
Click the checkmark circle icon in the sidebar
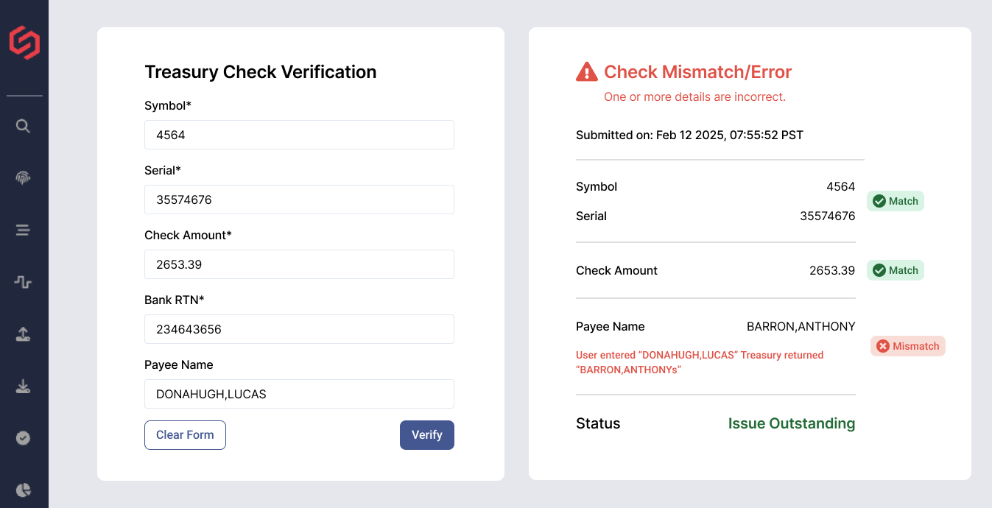click(x=23, y=437)
